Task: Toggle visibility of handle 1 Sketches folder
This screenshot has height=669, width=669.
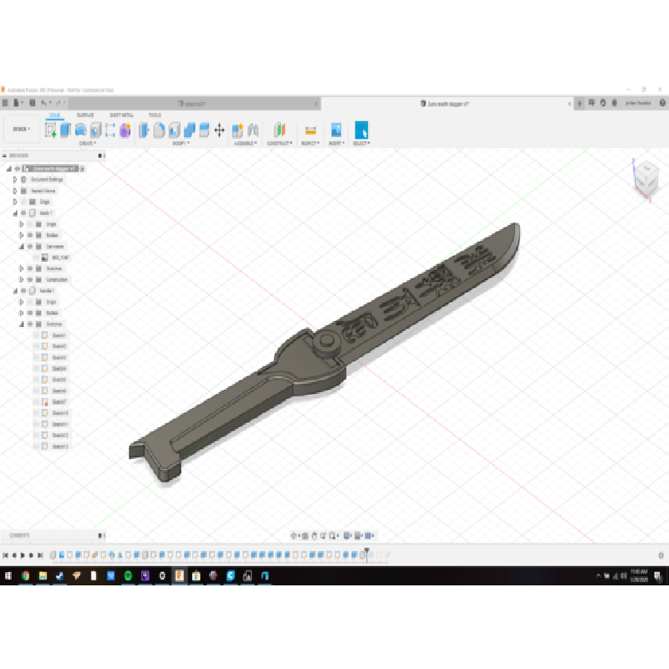Action: coord(29,324)
